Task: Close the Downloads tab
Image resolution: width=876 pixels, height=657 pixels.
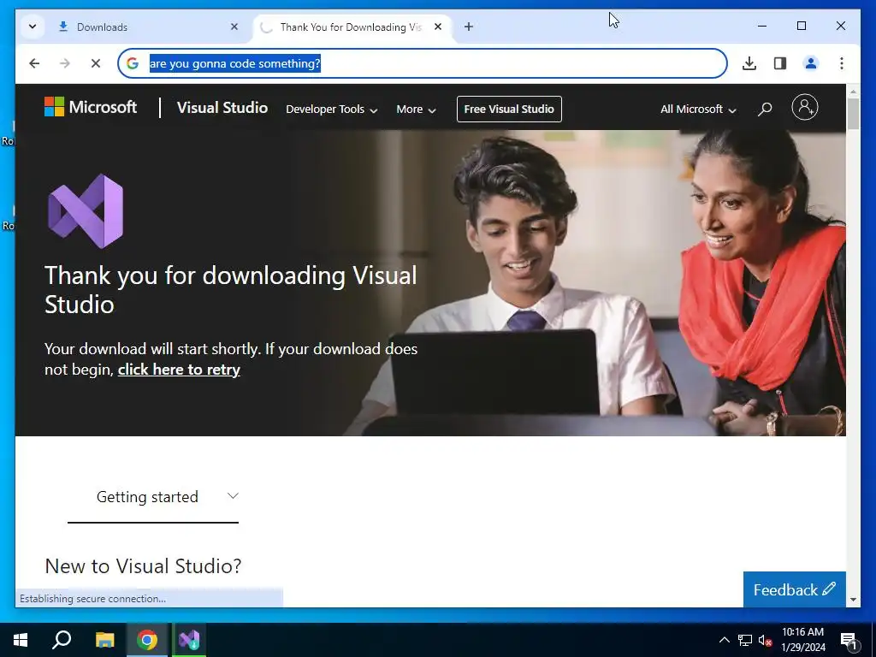Action: point(234,27)
